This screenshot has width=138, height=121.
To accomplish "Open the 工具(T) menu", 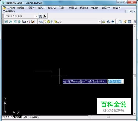I will coord(63,8).
